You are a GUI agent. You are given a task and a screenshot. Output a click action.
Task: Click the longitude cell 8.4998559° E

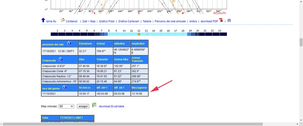click(x=139, y=51)
